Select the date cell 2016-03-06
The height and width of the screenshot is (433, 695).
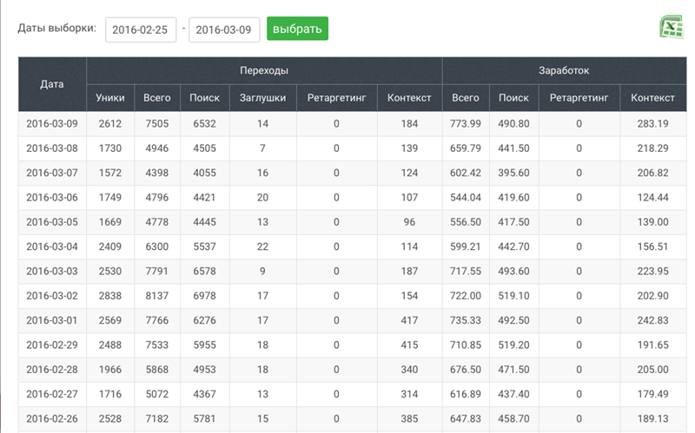pos(52,198)
